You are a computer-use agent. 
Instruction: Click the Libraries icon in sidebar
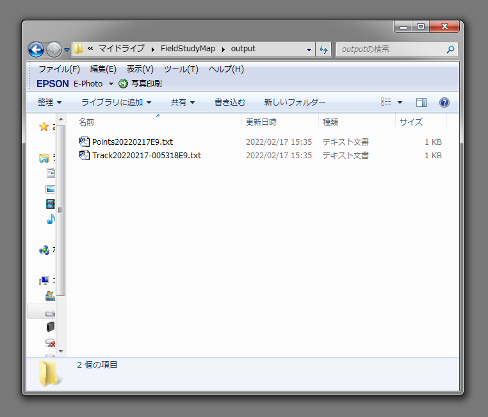[44, 158]
